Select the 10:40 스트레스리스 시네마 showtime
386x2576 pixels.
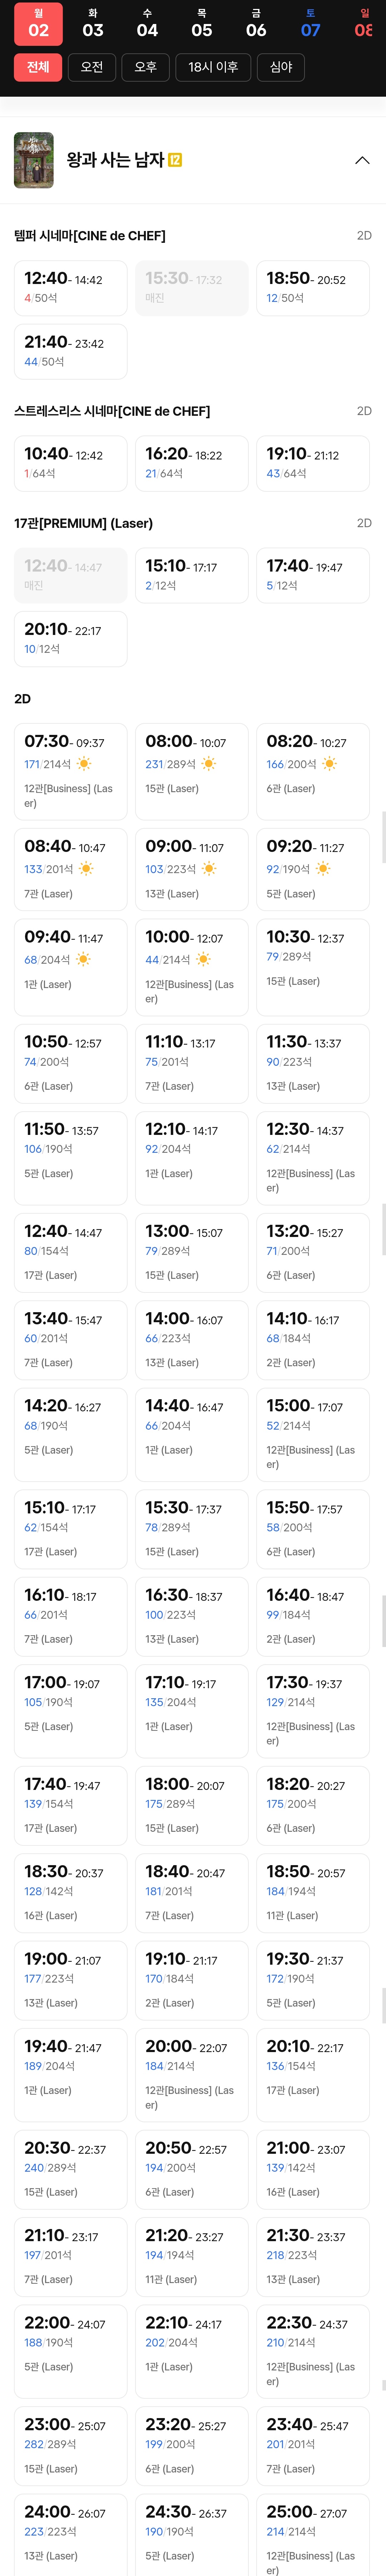(70, 463)
